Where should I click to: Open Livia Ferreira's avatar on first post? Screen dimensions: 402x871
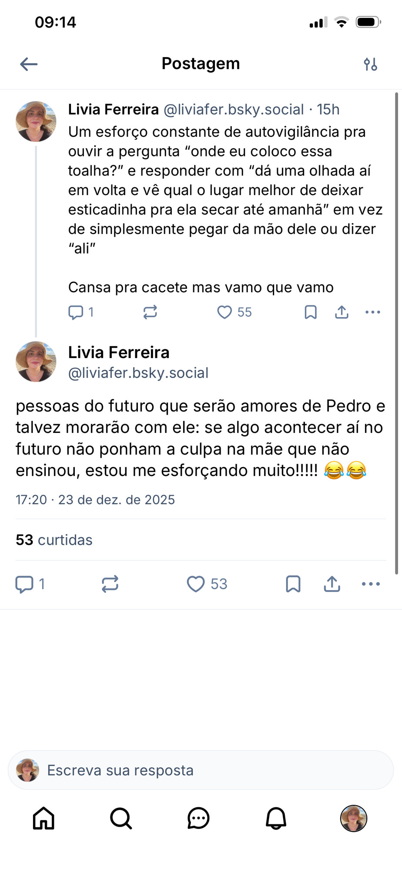(x=36, y=122)
